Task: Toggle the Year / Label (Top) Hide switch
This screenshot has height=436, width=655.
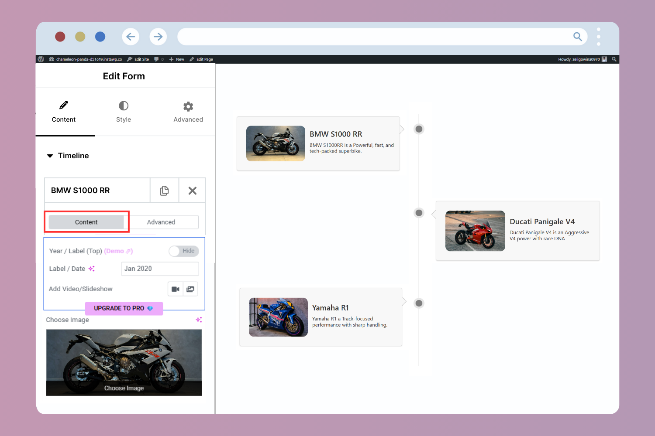Action: 184,251
